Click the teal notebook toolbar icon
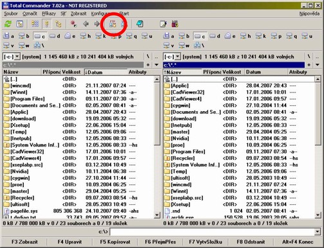The width and height of the screenshot is (324, 248). (x=140, y=24)
